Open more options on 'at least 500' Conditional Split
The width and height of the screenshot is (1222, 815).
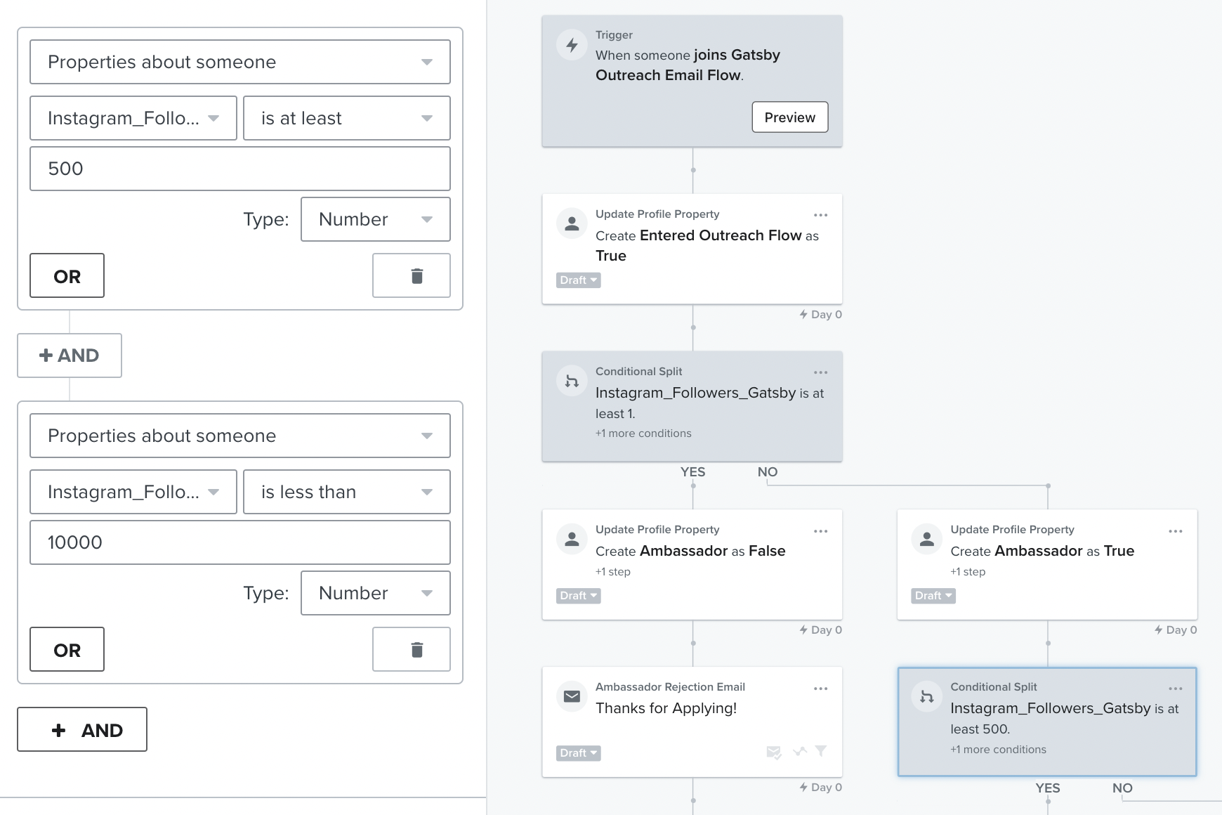[x=1176, y=689]
